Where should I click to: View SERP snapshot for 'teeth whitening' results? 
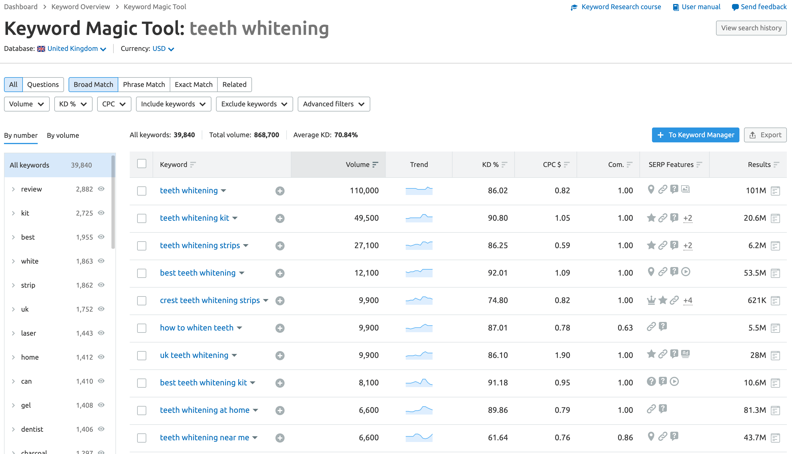point(775,191)
